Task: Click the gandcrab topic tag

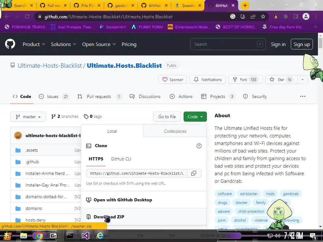Action: [x=291, y=194]
